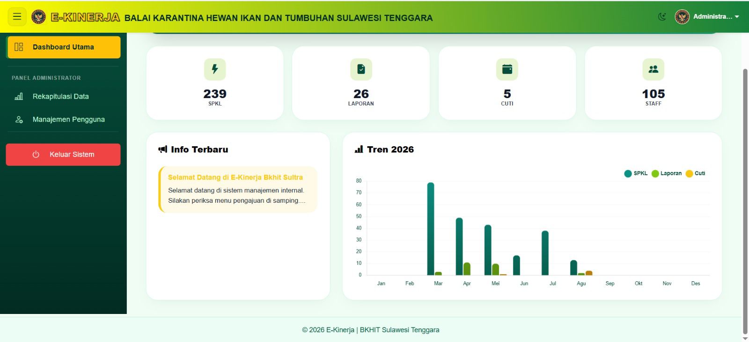Click the Laporan document check icon
Screen dimensions: 749x342
361,69
